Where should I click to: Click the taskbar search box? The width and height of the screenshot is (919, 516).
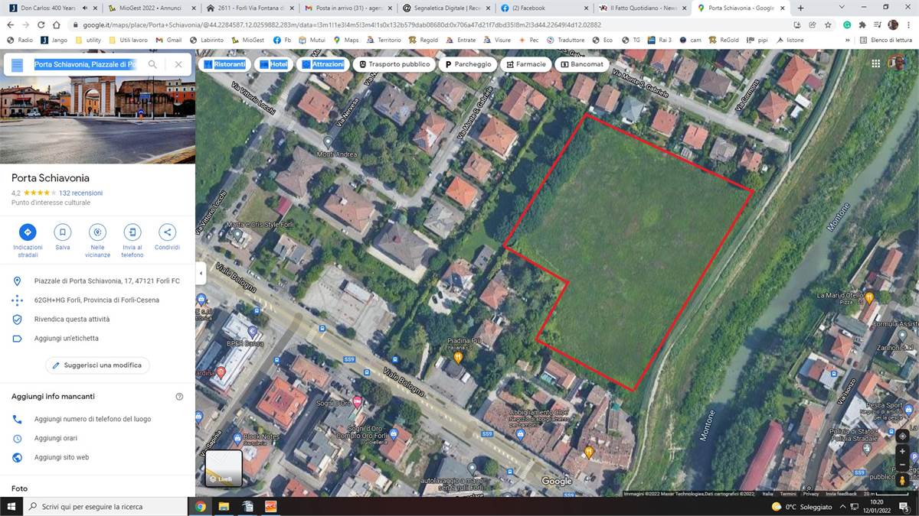[105, 506]
